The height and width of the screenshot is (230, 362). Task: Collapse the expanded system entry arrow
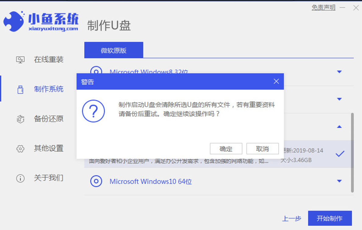(339, 127)
